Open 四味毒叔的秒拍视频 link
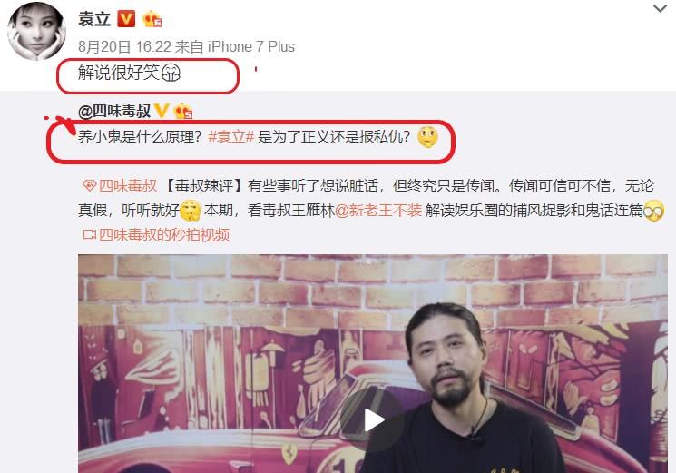Viewport: 676px width, 473px height. click(x=164, y=235)
